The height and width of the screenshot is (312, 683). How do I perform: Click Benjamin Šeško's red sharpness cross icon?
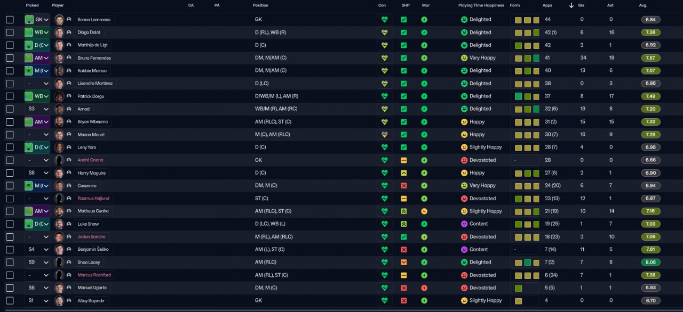[x=403, y=250]
